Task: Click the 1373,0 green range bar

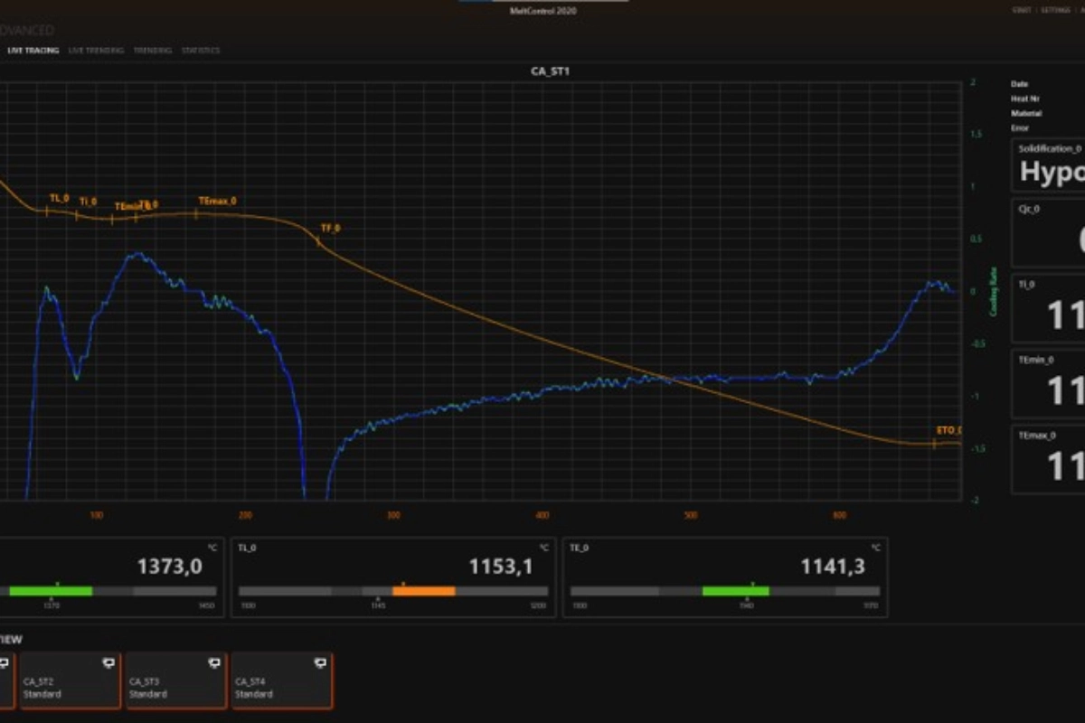Action: click(x=51, y=591)
